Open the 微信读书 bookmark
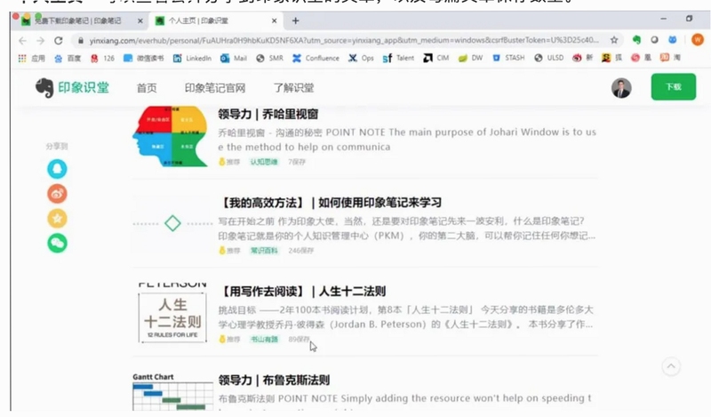Viewport: 711px width, 417px height. tap(144, 58)
